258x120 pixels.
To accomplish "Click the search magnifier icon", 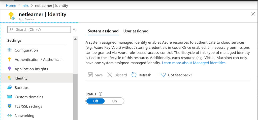I will [11, 30].
